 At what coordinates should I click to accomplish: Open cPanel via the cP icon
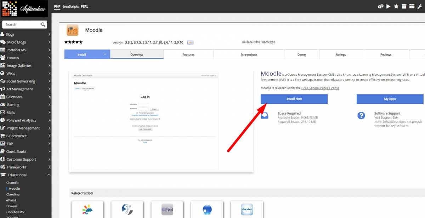381,6
